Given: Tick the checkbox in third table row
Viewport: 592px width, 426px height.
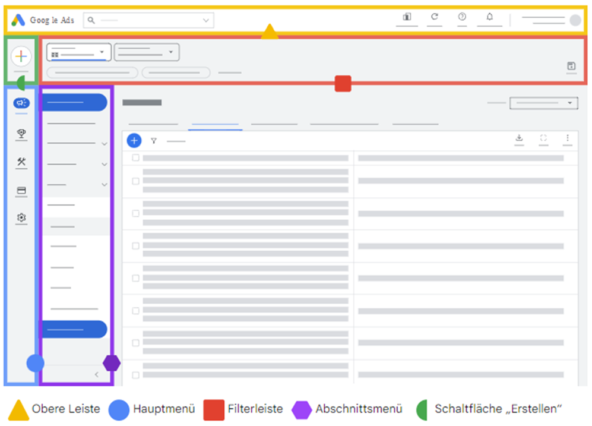Looking at the screenshot, I should click(135, 213).
